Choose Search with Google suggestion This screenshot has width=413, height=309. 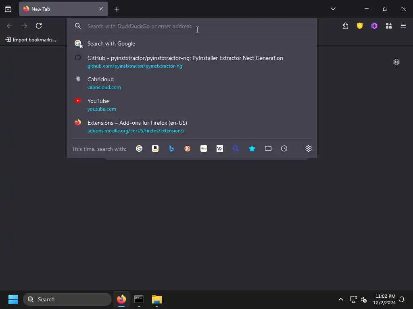[x=192, y=43]
